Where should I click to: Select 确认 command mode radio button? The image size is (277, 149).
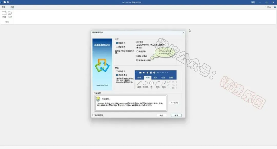pyautogui.click(x=139, y=48)
